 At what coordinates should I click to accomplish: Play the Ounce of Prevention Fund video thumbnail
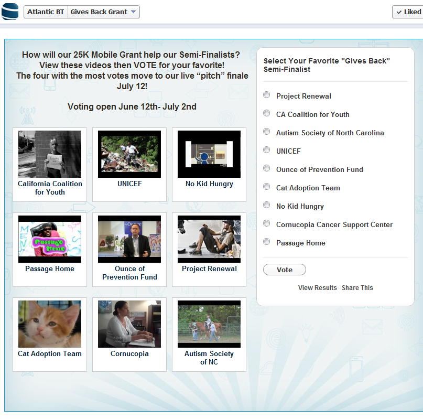tap(129, 239)
